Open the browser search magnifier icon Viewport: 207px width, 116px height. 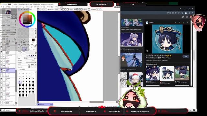[180, 9]
